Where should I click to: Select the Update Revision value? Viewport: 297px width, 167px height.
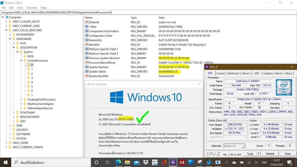click(98, 67)
